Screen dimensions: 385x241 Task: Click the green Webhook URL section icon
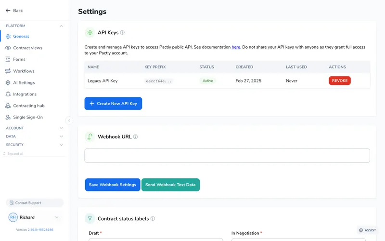90,137
